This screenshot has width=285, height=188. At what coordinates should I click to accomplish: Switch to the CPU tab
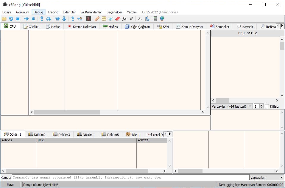tap(10, 26)
